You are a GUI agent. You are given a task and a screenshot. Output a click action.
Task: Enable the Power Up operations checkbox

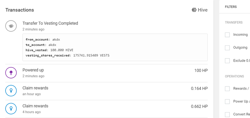227,101
